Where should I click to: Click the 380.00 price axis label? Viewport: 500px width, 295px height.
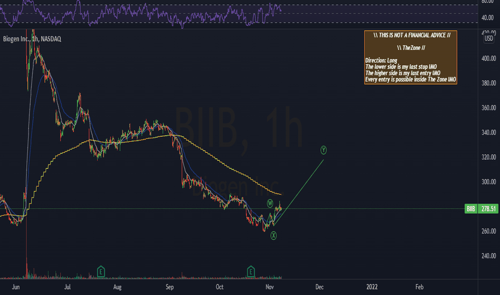[x=489, y=83]
